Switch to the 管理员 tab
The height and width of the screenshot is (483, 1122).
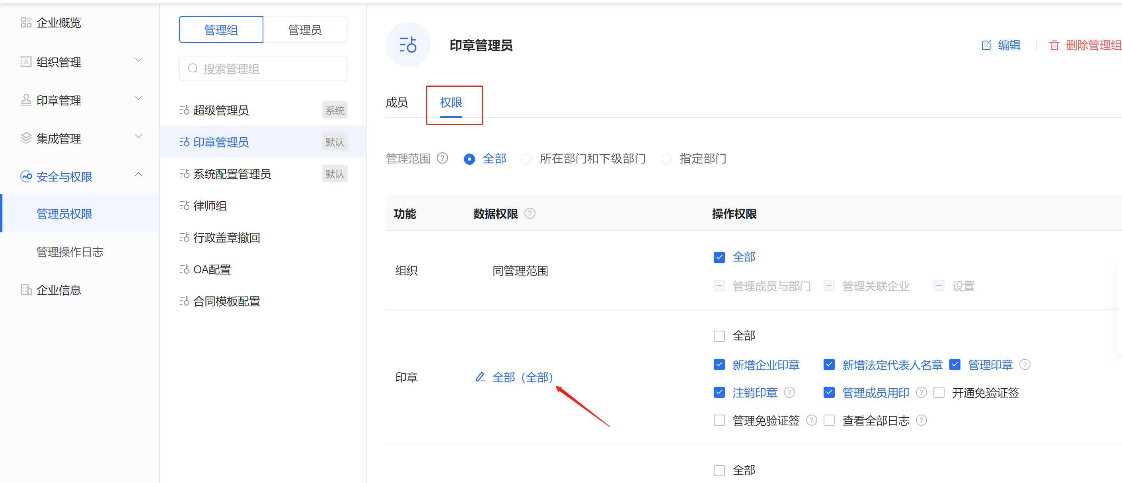tap(305, 29)
